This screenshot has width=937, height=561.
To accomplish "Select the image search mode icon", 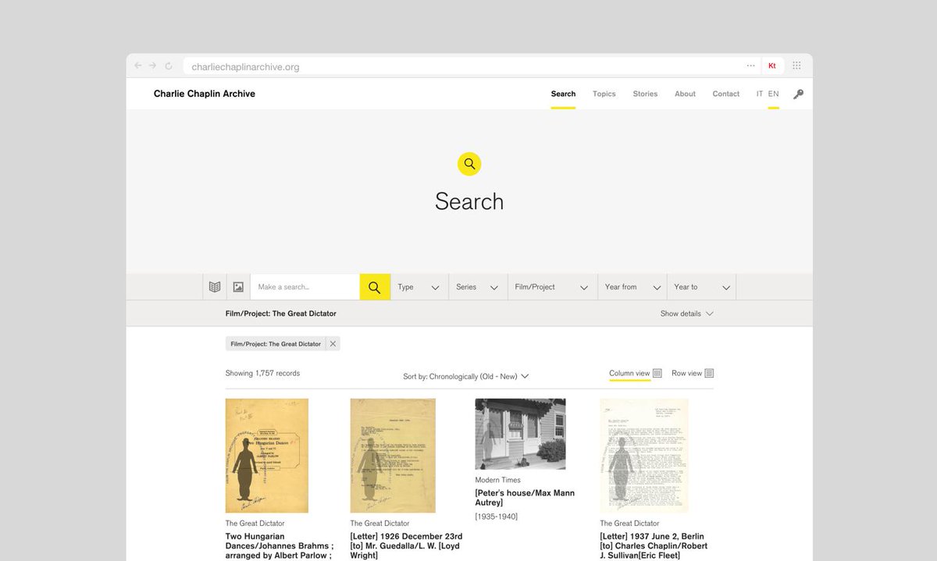I will (x=238, y=287).
